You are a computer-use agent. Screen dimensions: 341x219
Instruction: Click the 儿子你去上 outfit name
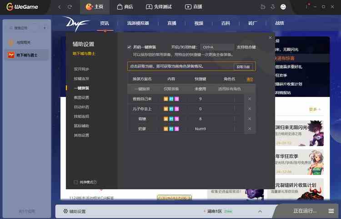pos(142,109)
